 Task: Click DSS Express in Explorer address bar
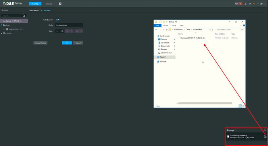[x=178, y=29]
